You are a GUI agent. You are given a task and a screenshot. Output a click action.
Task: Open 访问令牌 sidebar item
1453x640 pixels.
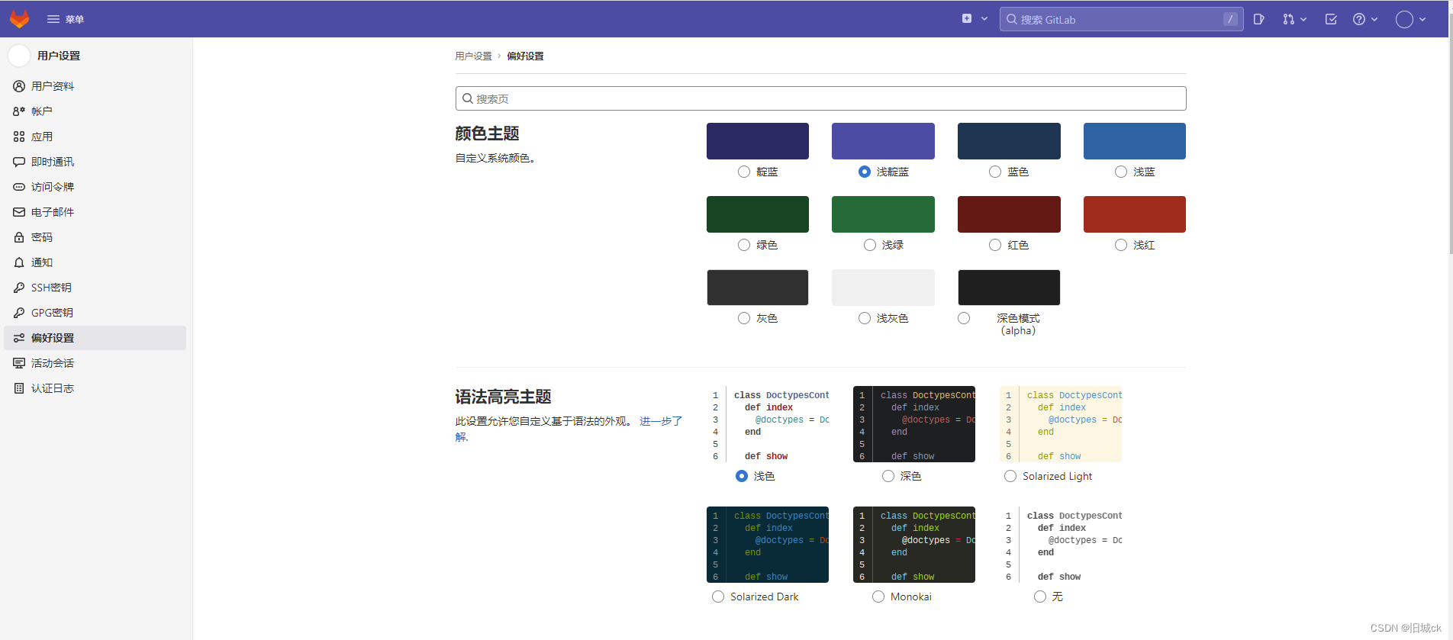(x=95, y=187)
